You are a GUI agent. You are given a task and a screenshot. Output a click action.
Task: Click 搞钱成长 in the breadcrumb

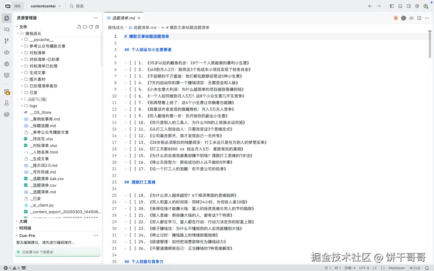tap(116, 27)
